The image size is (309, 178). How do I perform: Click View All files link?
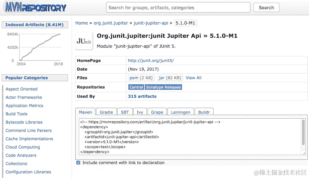(194, 78)
